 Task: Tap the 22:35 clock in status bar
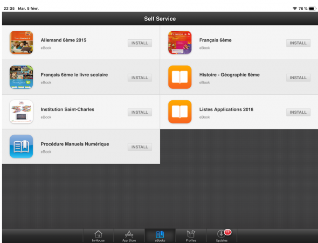pyautogui.click(x=9, y=8)
